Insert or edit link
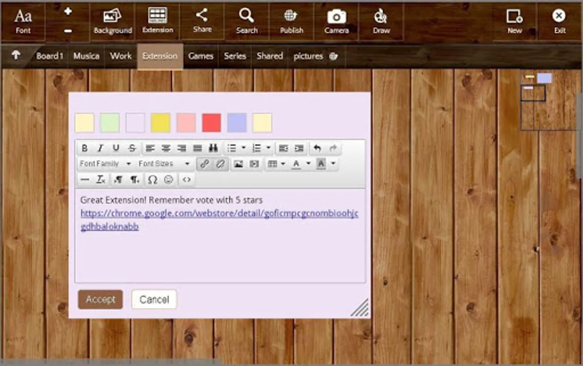Screen dimensions: 583x366 tap(205, 163)
